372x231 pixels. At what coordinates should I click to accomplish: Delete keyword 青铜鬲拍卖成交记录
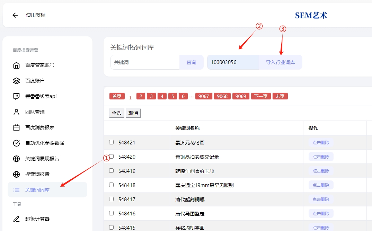point(321,157)
